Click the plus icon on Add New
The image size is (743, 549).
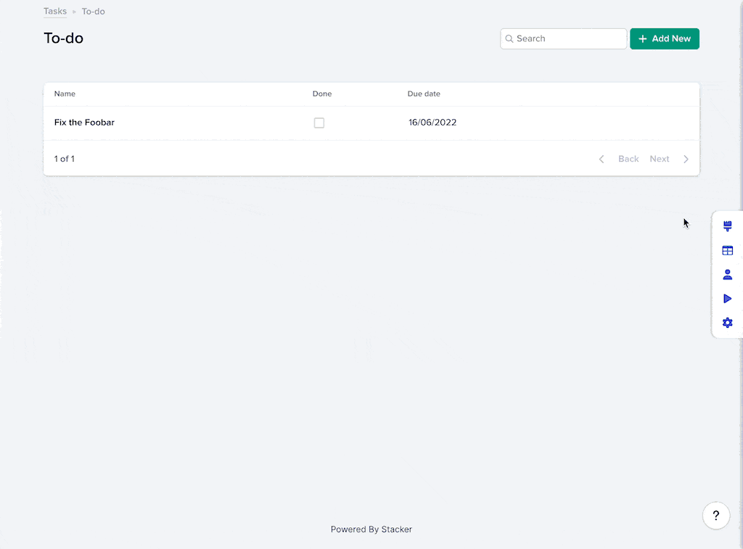tap(642, 39)
